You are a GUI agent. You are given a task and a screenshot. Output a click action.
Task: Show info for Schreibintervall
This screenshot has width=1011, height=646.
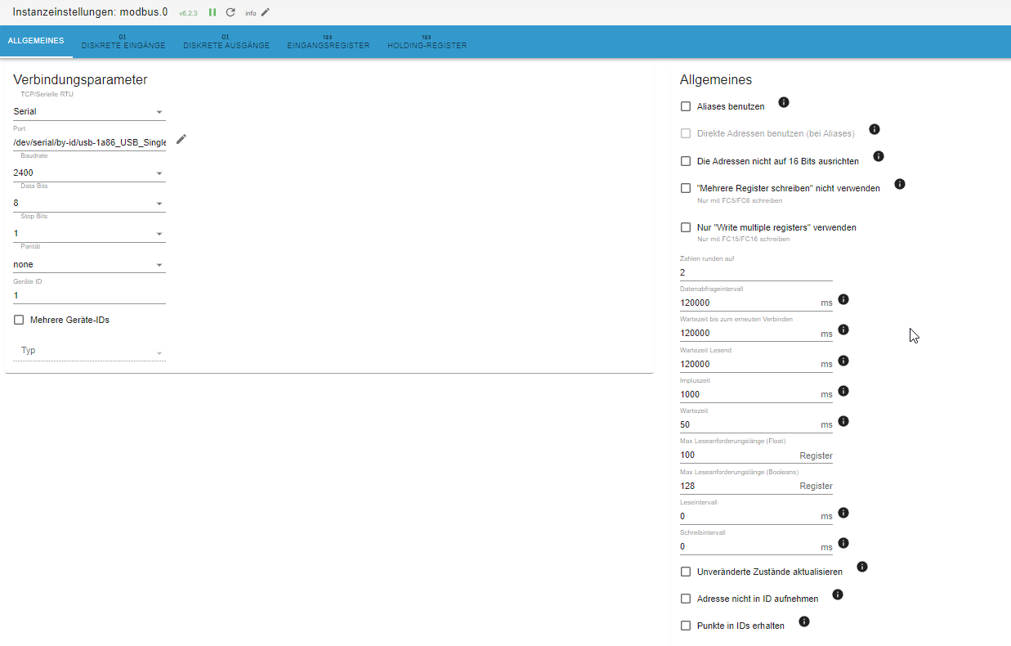[x=843, y=543]
